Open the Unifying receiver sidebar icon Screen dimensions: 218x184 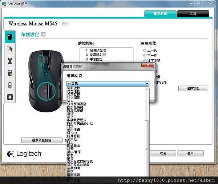[10, 97]
